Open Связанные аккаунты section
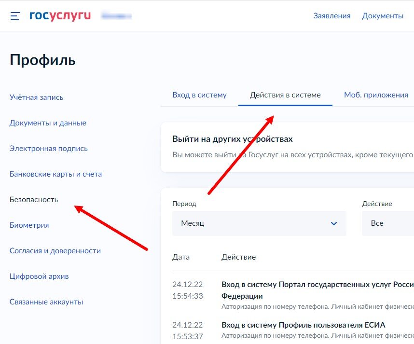 tap(46, 302)
